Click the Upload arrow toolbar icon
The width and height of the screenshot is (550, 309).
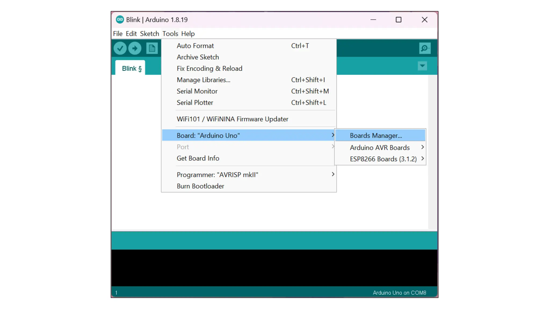point(135,48)
